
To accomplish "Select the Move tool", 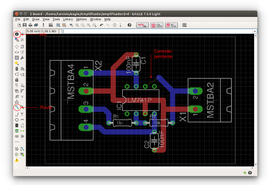I will (17, 47).
